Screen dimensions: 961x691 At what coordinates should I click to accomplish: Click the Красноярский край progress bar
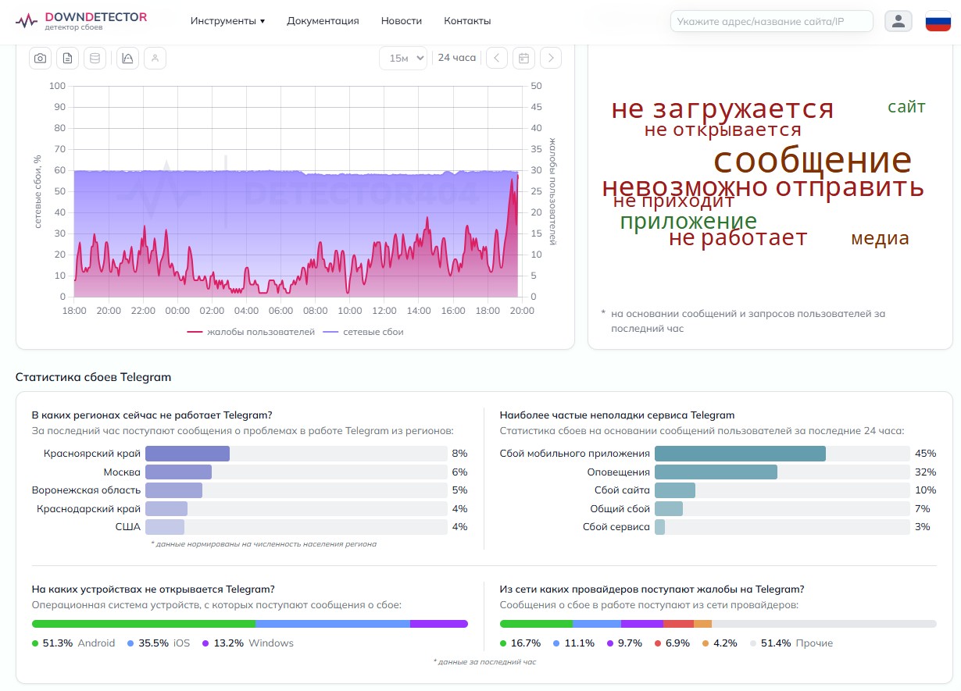click(x=296, y=454)
